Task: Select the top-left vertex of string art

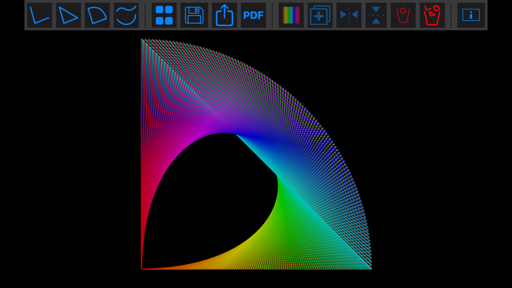Action: (x=141, y=39)
